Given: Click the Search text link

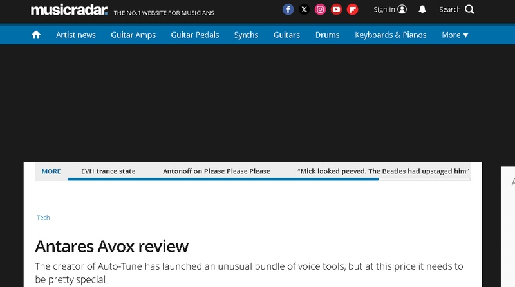Looking at the screenshot, I should [x=450, y=10].
